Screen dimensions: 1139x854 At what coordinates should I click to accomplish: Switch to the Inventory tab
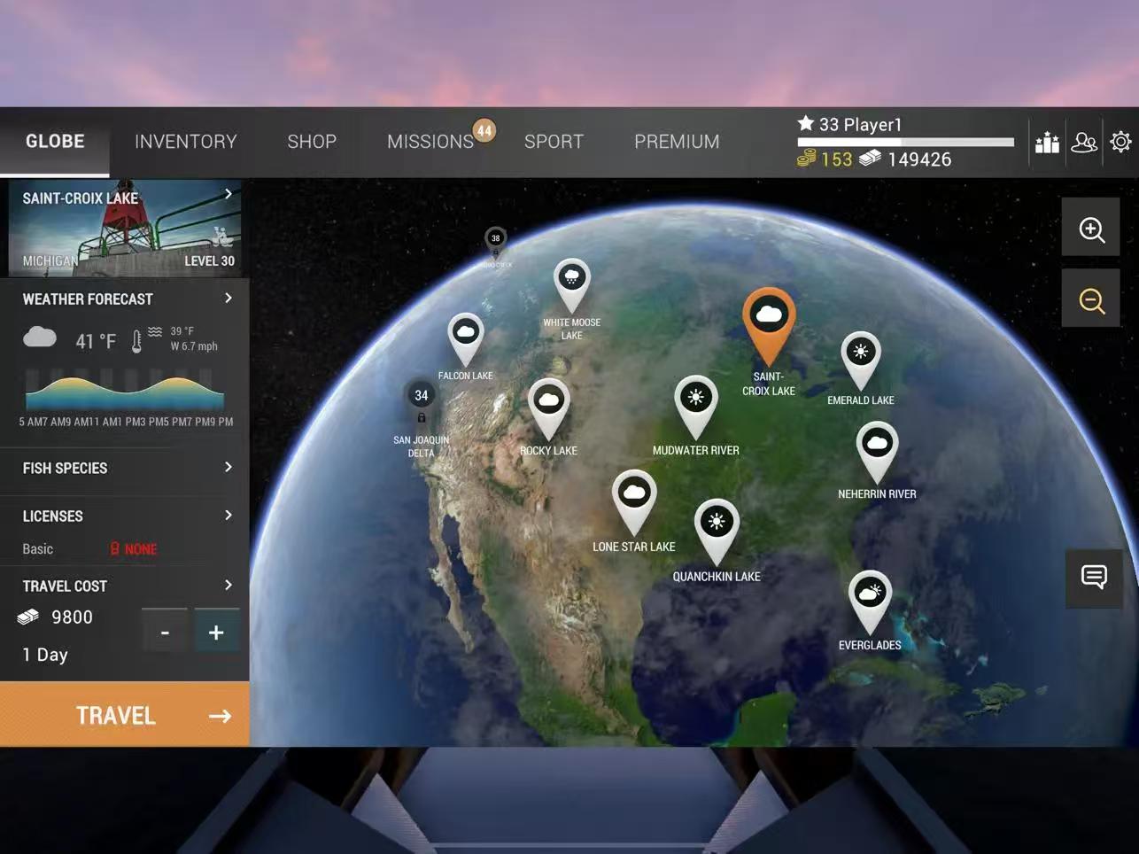point(186,142)
